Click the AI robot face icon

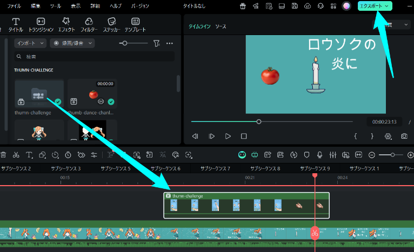[242, 155]
